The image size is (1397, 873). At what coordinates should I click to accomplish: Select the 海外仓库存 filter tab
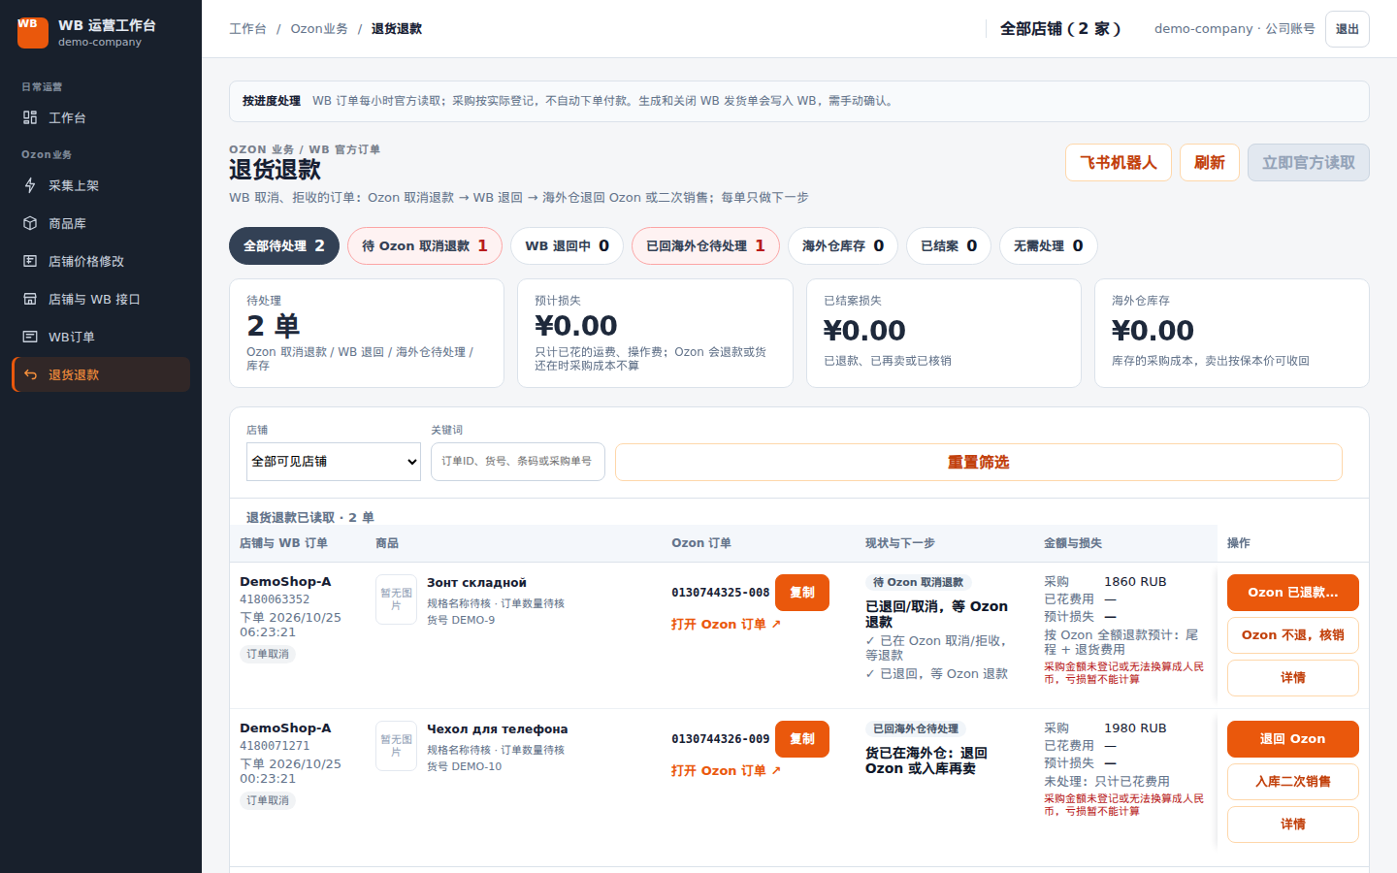(843, 246)
